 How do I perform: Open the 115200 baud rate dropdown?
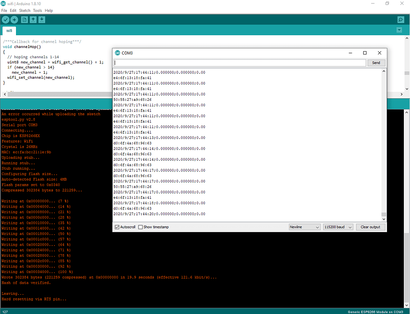click(x=338, y=227)
